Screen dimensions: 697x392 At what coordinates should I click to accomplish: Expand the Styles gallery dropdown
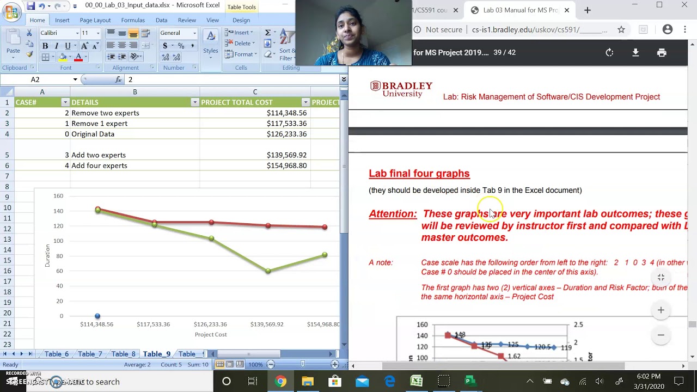click(211, 45)
